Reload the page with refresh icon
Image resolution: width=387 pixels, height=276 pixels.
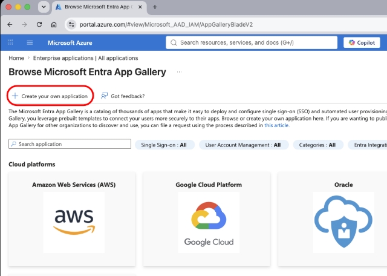39,24
